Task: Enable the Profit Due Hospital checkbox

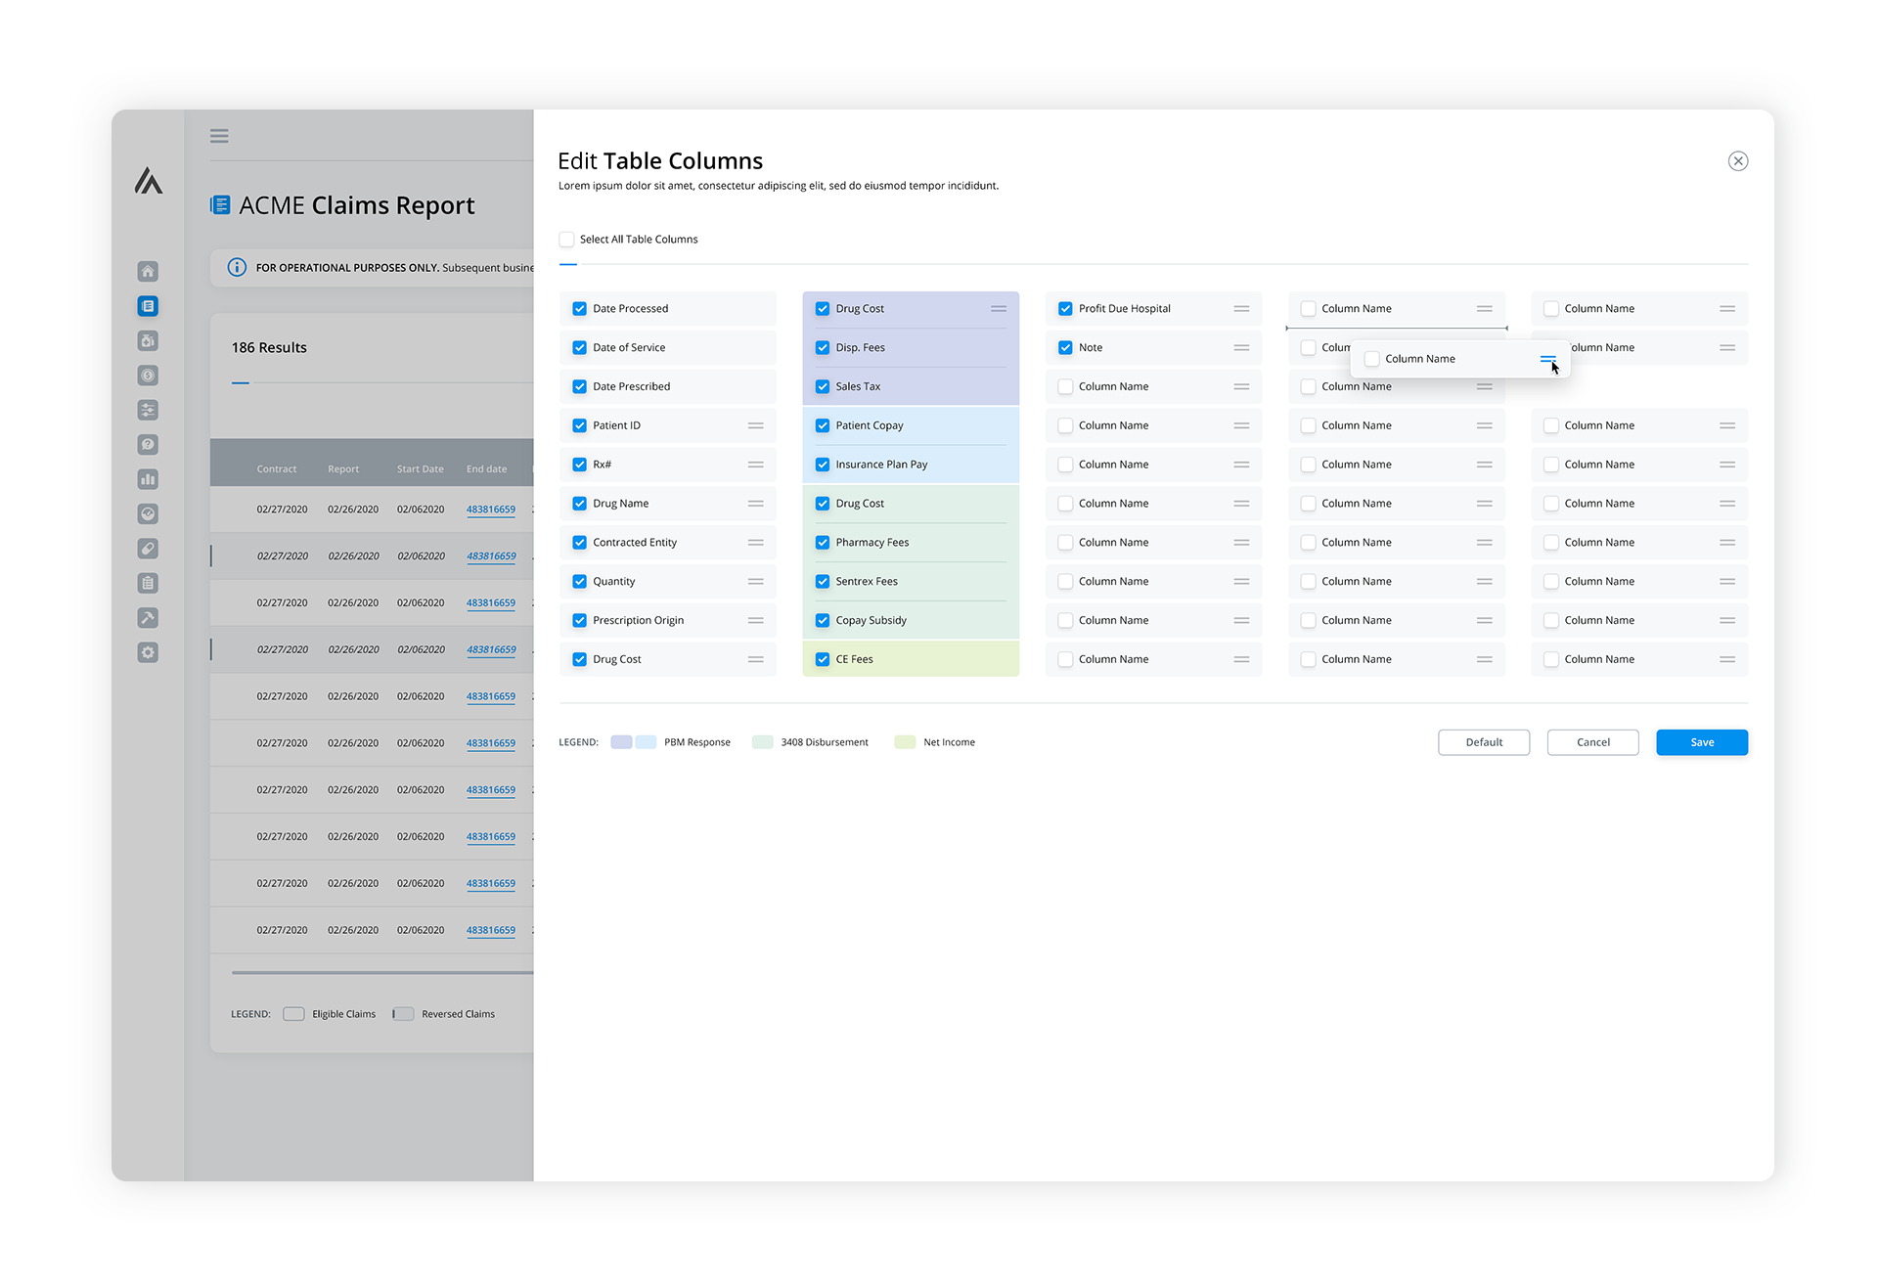Action: 1065,308
